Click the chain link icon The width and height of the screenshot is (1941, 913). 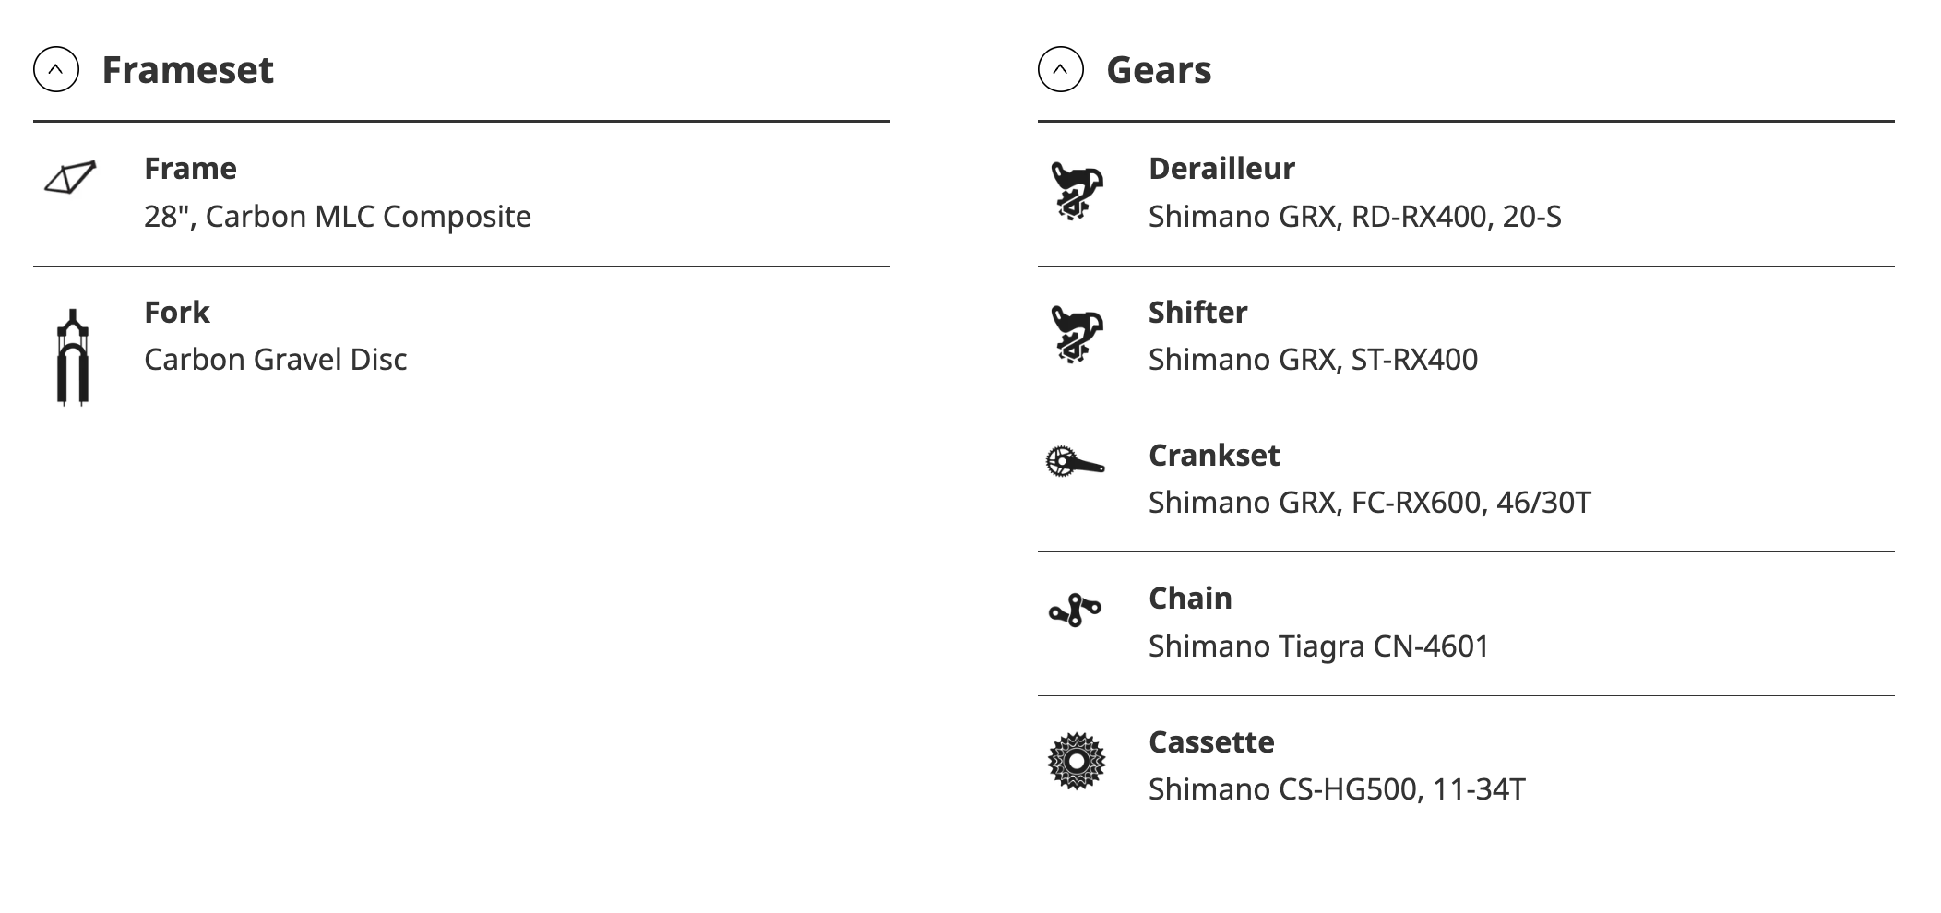1075,610
